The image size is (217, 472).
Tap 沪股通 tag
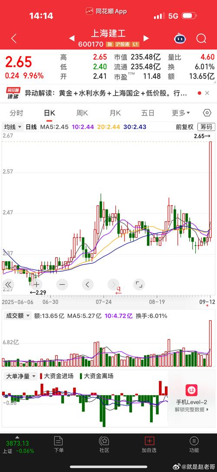[x=122, y=45]
